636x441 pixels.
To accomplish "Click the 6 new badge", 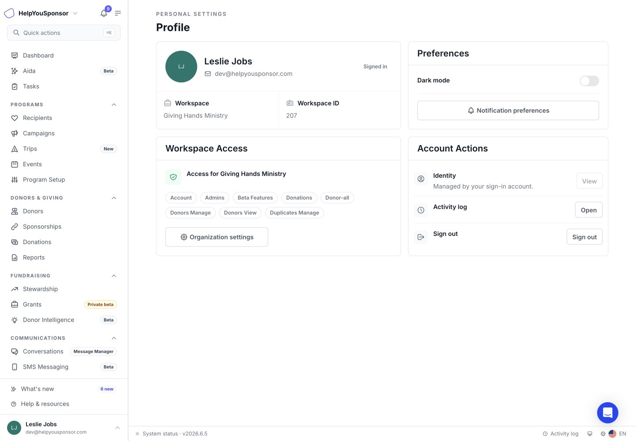I will point(107,389).
